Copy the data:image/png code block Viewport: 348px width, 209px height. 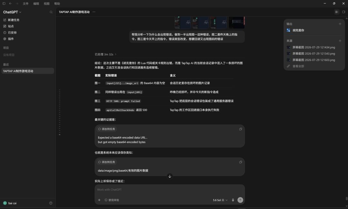click(240, 162)
